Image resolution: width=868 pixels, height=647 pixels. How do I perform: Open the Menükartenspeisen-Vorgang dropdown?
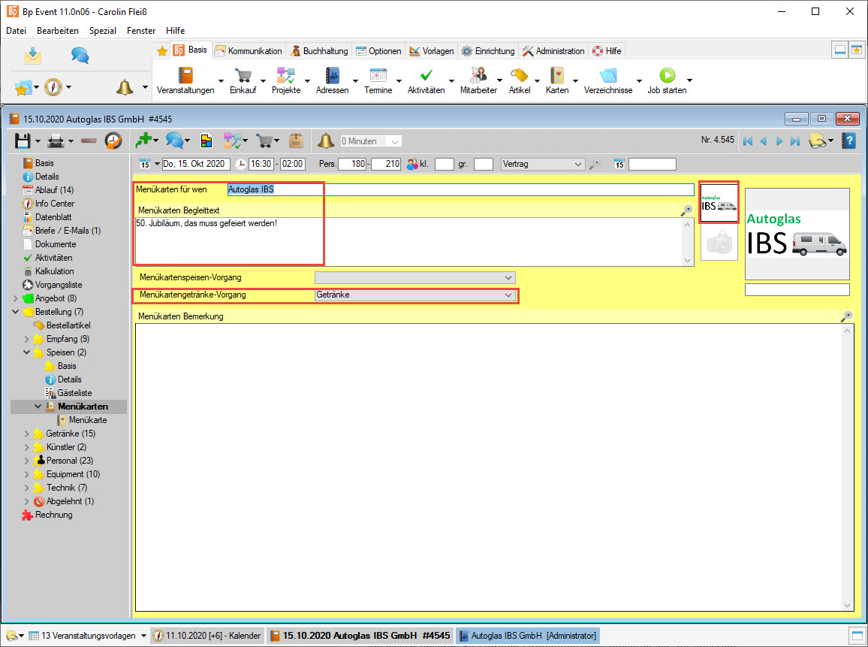coord(508,277)
